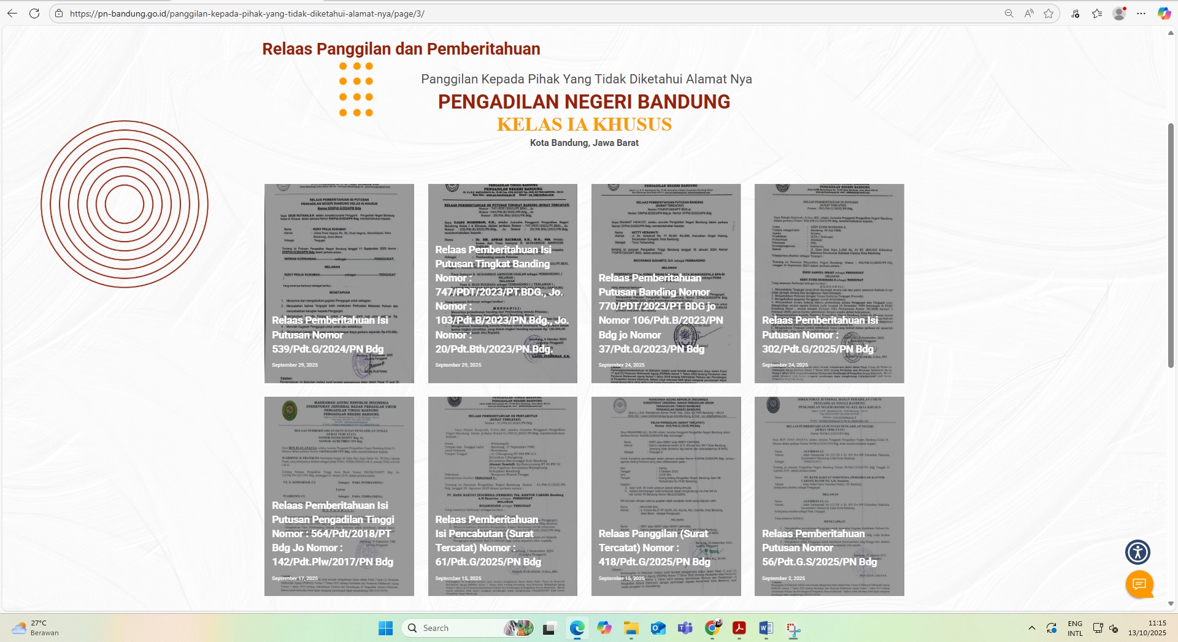Click the browser back arrow
Image resolution: width=1178 pixels, height=642 pixels.
(12, 13)
